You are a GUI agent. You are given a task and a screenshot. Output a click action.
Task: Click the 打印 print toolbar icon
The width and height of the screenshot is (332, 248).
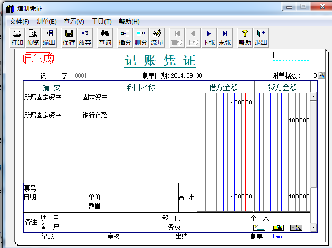coord(17,37)
